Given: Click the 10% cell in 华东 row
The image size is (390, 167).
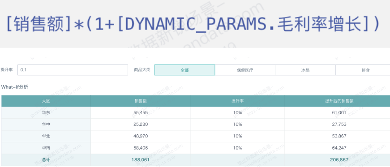Looking at the screenshot, I should (237, 113).
